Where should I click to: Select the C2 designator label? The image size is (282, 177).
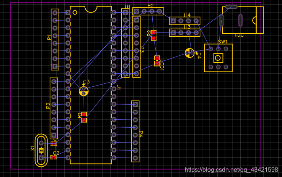56,153
